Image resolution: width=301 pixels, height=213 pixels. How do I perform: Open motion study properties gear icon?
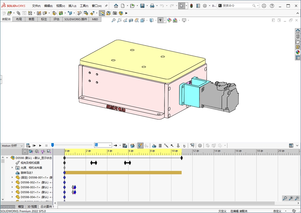200,146
